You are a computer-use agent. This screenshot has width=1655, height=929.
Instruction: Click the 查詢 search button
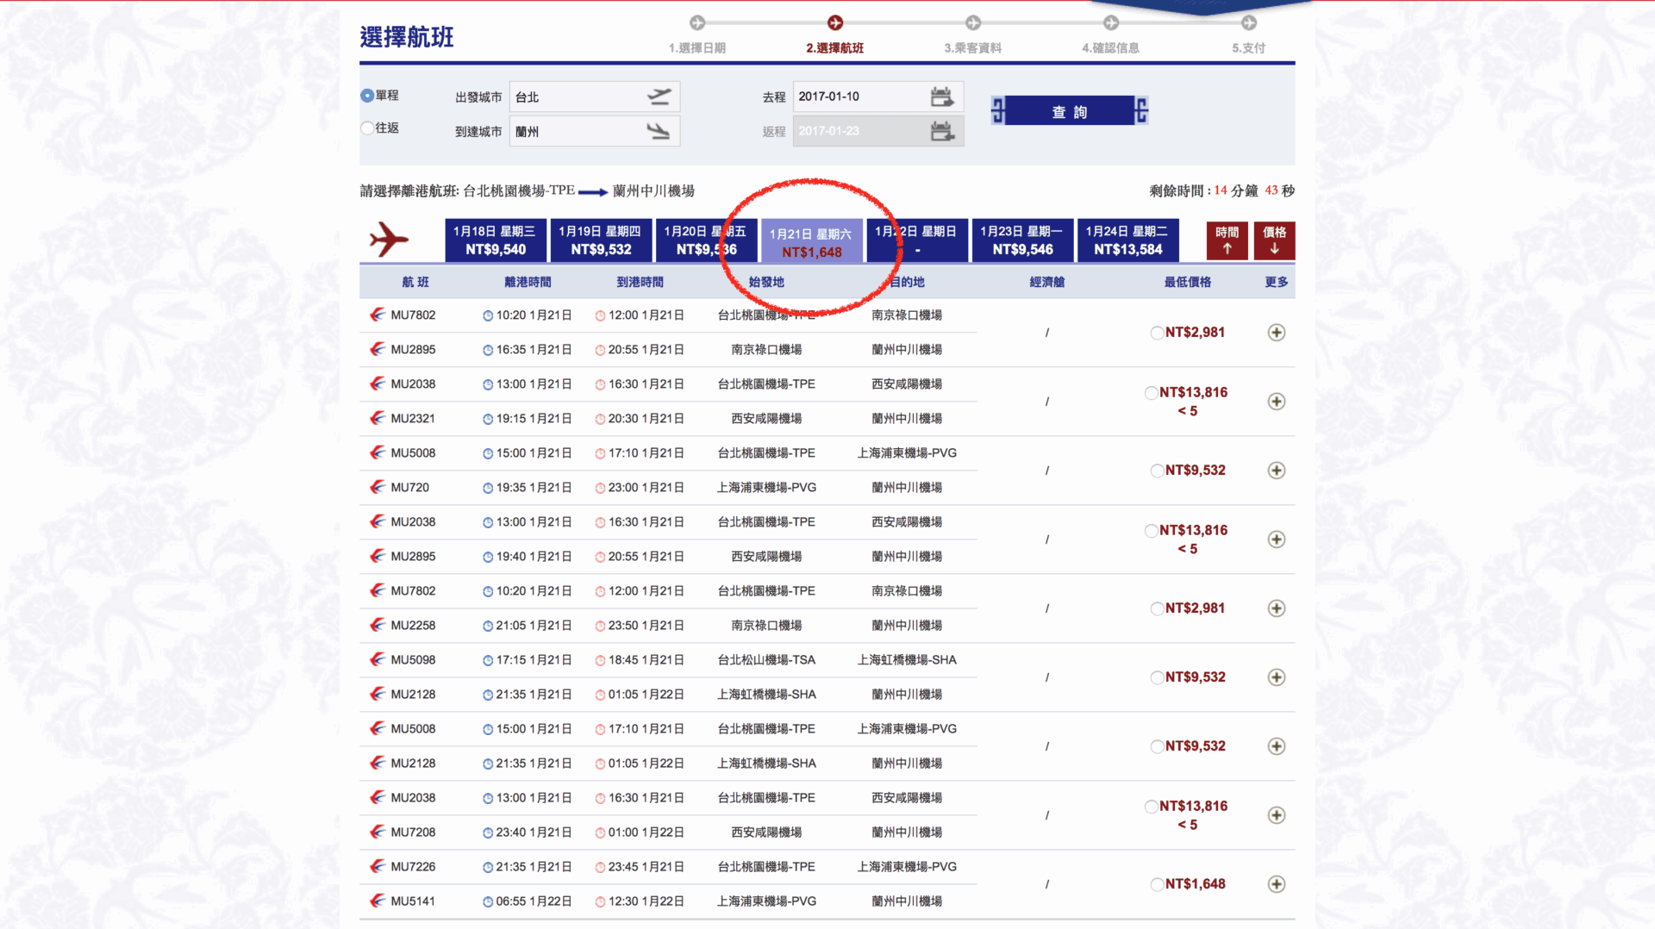pyautogui.click(x=1070, y=111)
